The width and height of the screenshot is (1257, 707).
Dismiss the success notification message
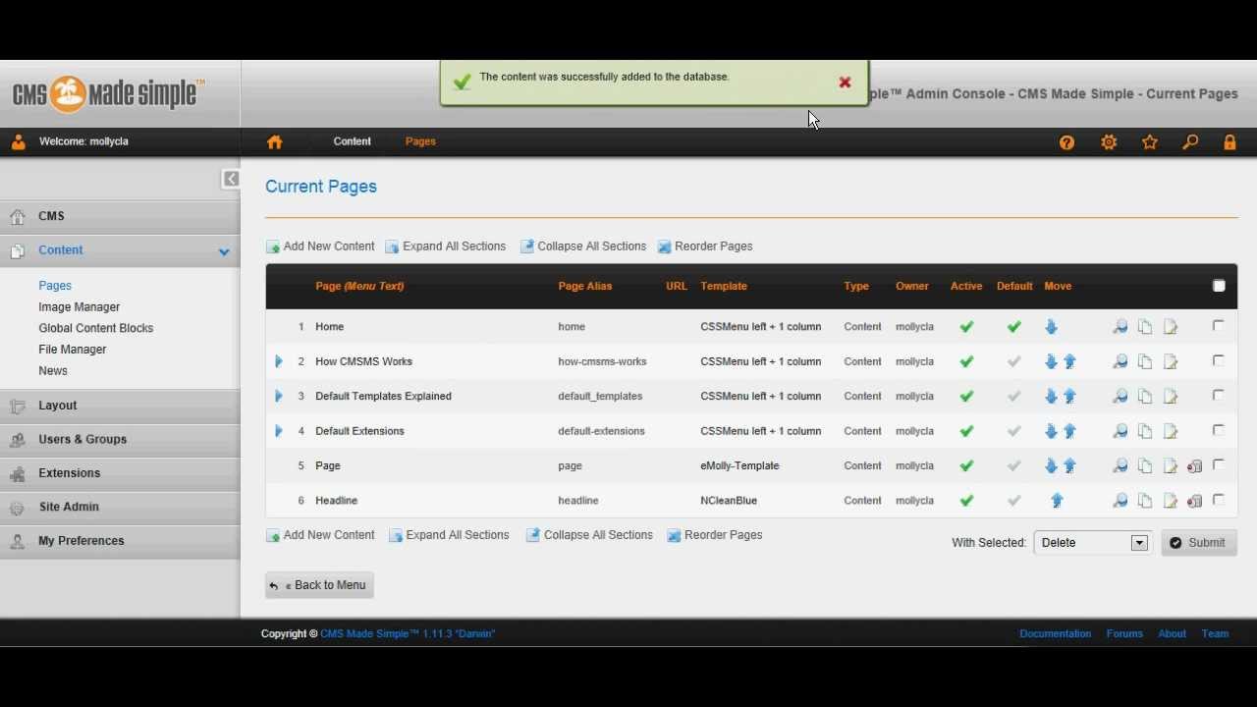tap(845, 82)
